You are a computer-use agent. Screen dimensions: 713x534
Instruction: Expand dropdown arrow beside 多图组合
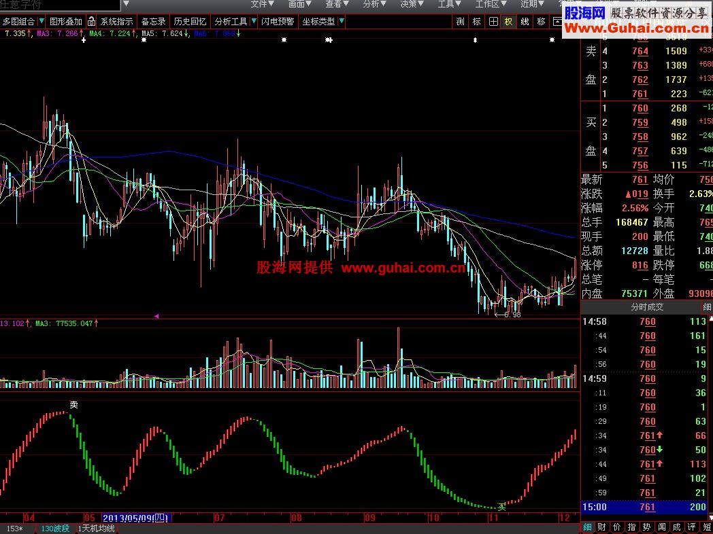click(x=42, y=21)
